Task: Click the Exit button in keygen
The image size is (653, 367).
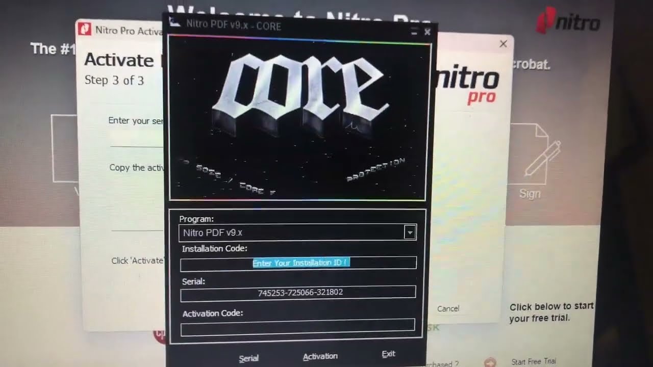Action: [388, 354]
